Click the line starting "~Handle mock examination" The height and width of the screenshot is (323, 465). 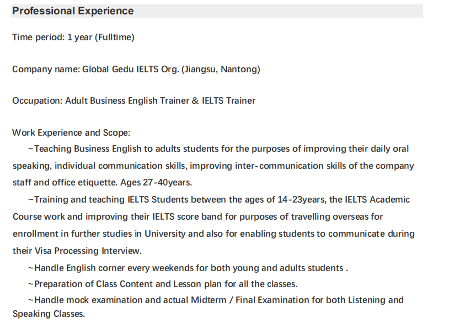pyautogui.click(x=215, y=300)
